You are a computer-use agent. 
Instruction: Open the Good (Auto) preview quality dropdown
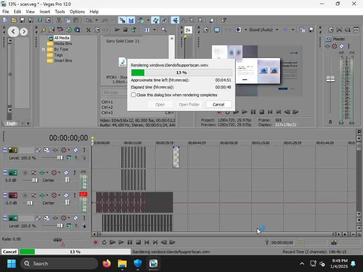(277, 30)
